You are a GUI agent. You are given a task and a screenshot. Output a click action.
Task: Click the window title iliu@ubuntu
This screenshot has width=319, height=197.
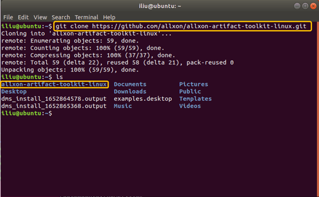click(160, 6)
